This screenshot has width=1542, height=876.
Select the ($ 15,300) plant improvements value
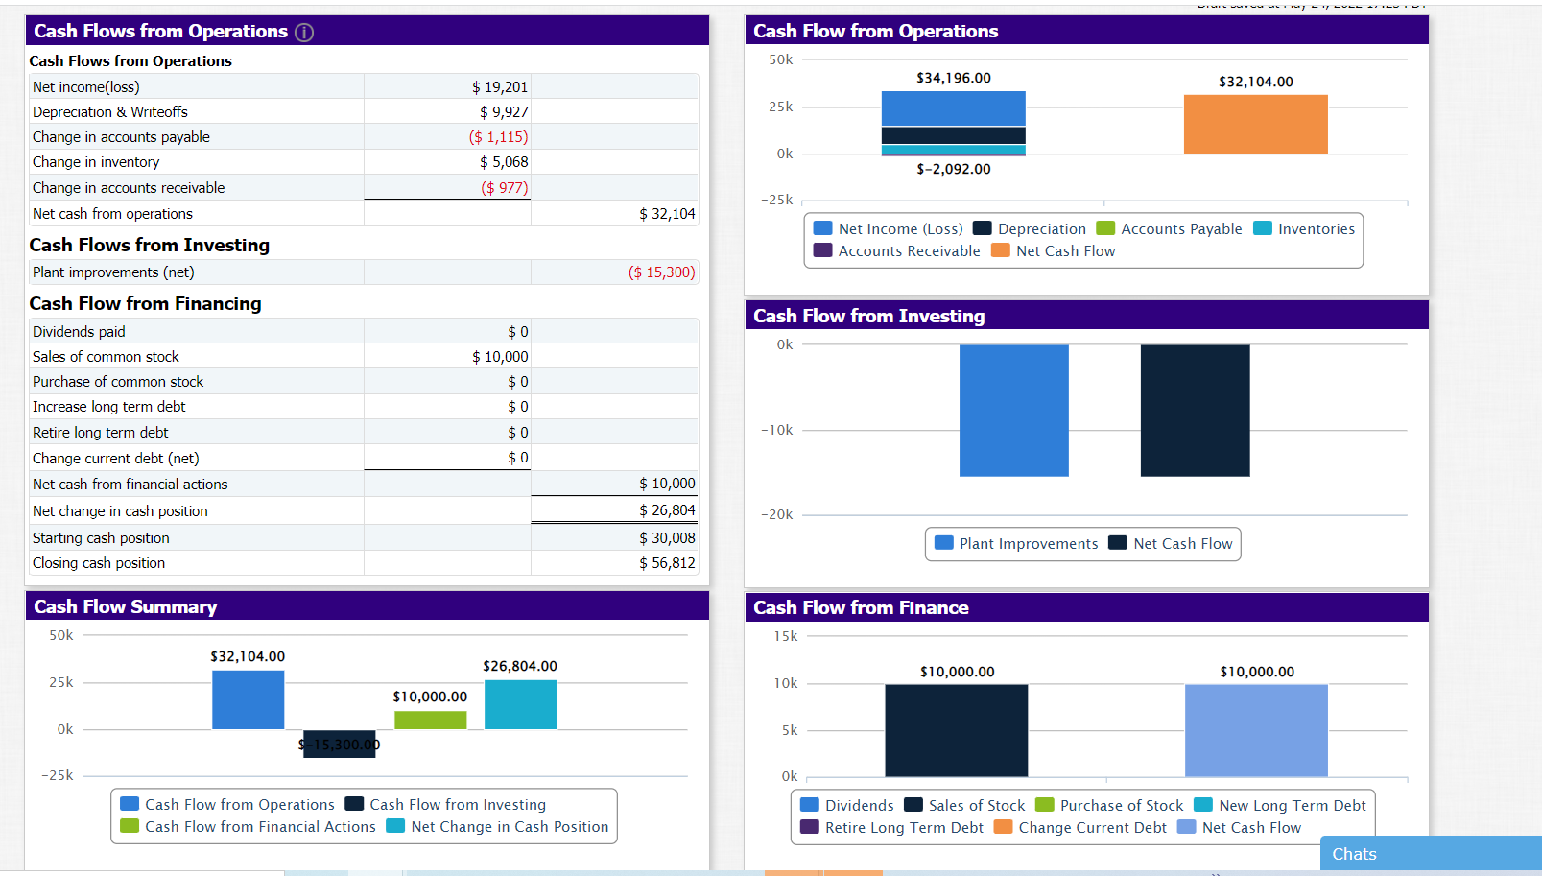pyautogui.click(x=661, y=272)
